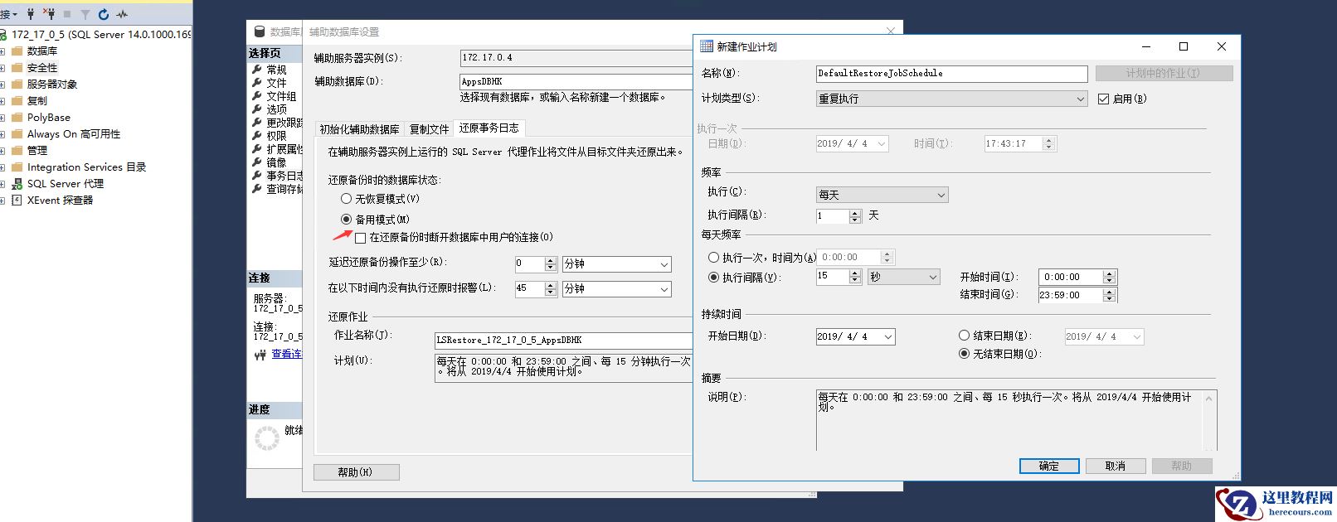1337x522 pixels.
Task: Select 无结束日期 radio button
Action: [x=964, y=354]
